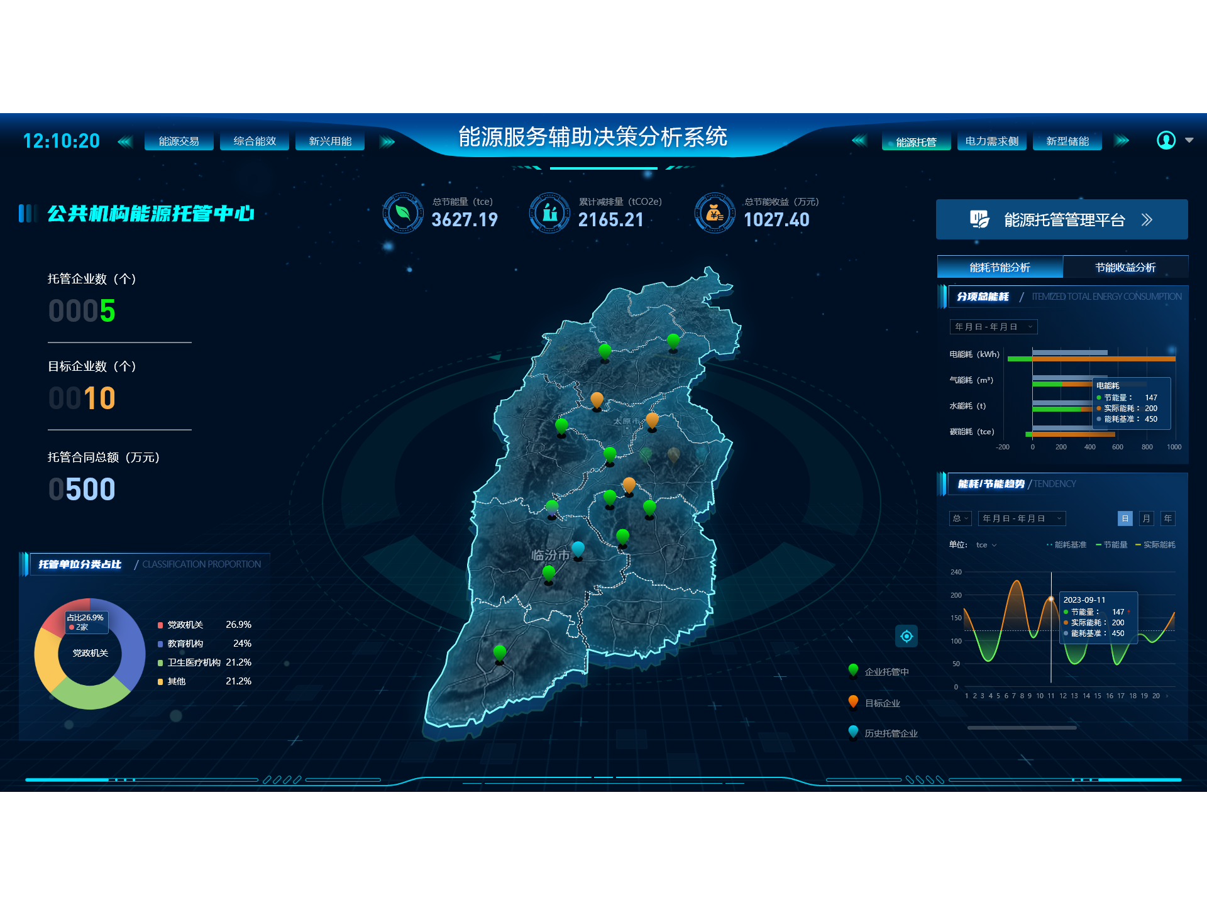Click green marker near 临汾市 label
This screenshot has height=905, width=1207.
(549, 573)
